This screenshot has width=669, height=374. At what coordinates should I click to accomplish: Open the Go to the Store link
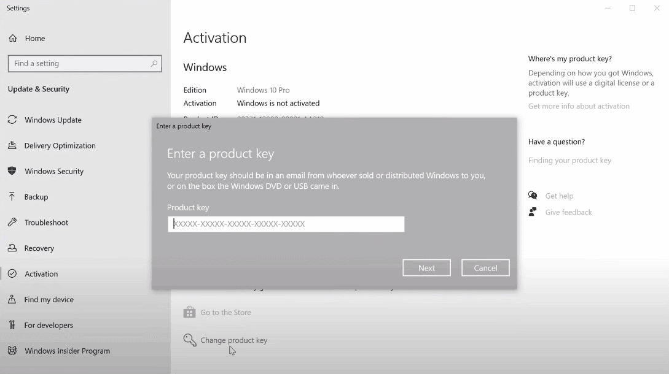225,312
